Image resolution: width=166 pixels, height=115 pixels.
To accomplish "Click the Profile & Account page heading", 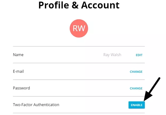I will (79, 5).
